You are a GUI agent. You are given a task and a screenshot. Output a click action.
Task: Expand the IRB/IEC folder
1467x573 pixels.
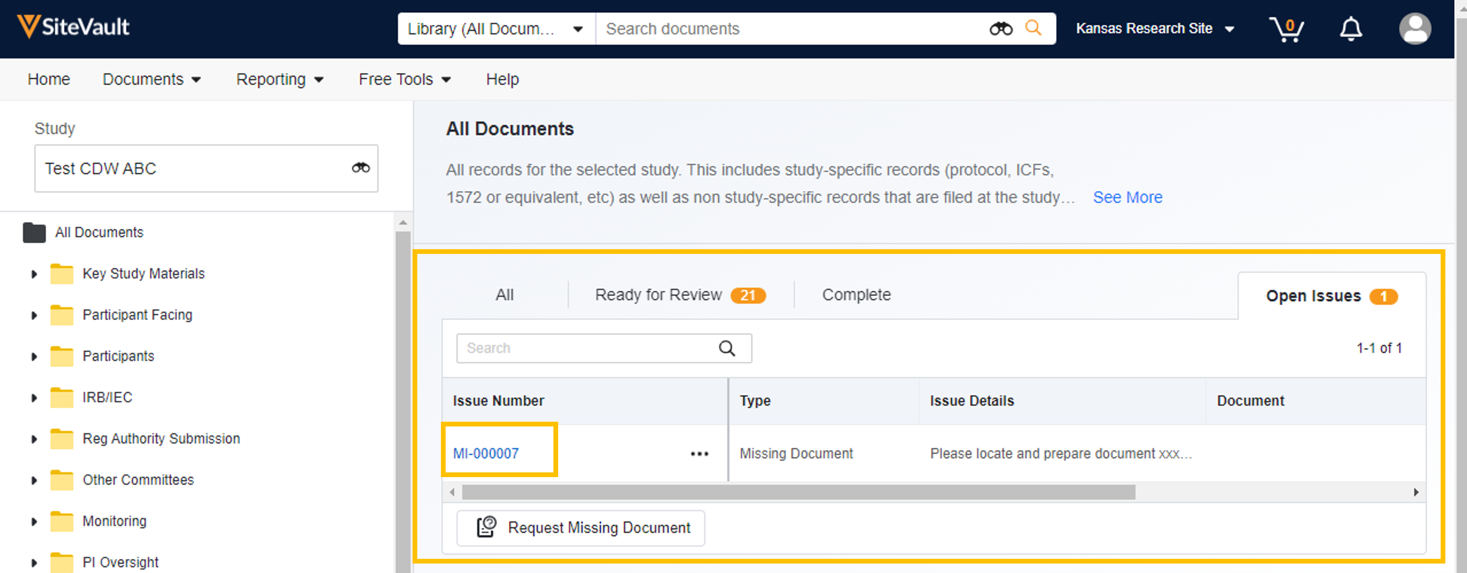pyautogui.click(x=34, y=398)
